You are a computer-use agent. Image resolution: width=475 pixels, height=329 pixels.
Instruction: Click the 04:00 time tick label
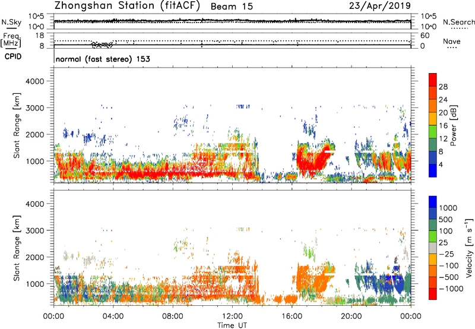pyautogui.click(x=113, y=317)
